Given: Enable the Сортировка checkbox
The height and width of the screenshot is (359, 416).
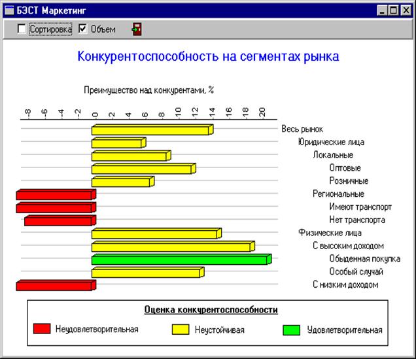Looking at the screenshot, I should click(x=22, y=29).
